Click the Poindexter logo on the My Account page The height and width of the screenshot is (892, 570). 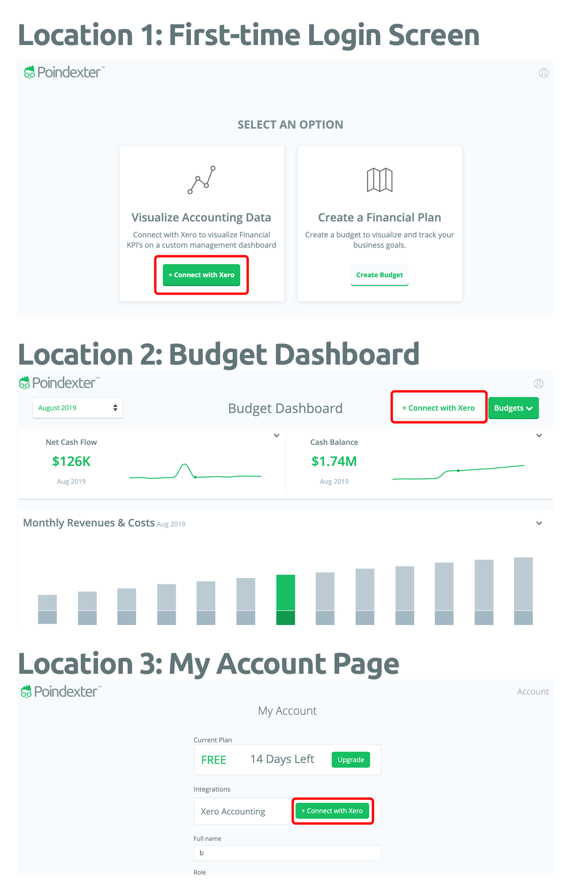pyautogui.click(x=61, y=692)
